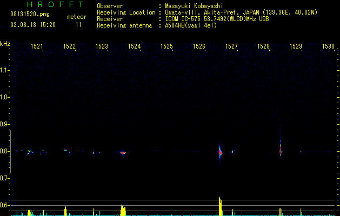Click the kHz axis unit label
This screenshot has width=340, height=216.
5,44
